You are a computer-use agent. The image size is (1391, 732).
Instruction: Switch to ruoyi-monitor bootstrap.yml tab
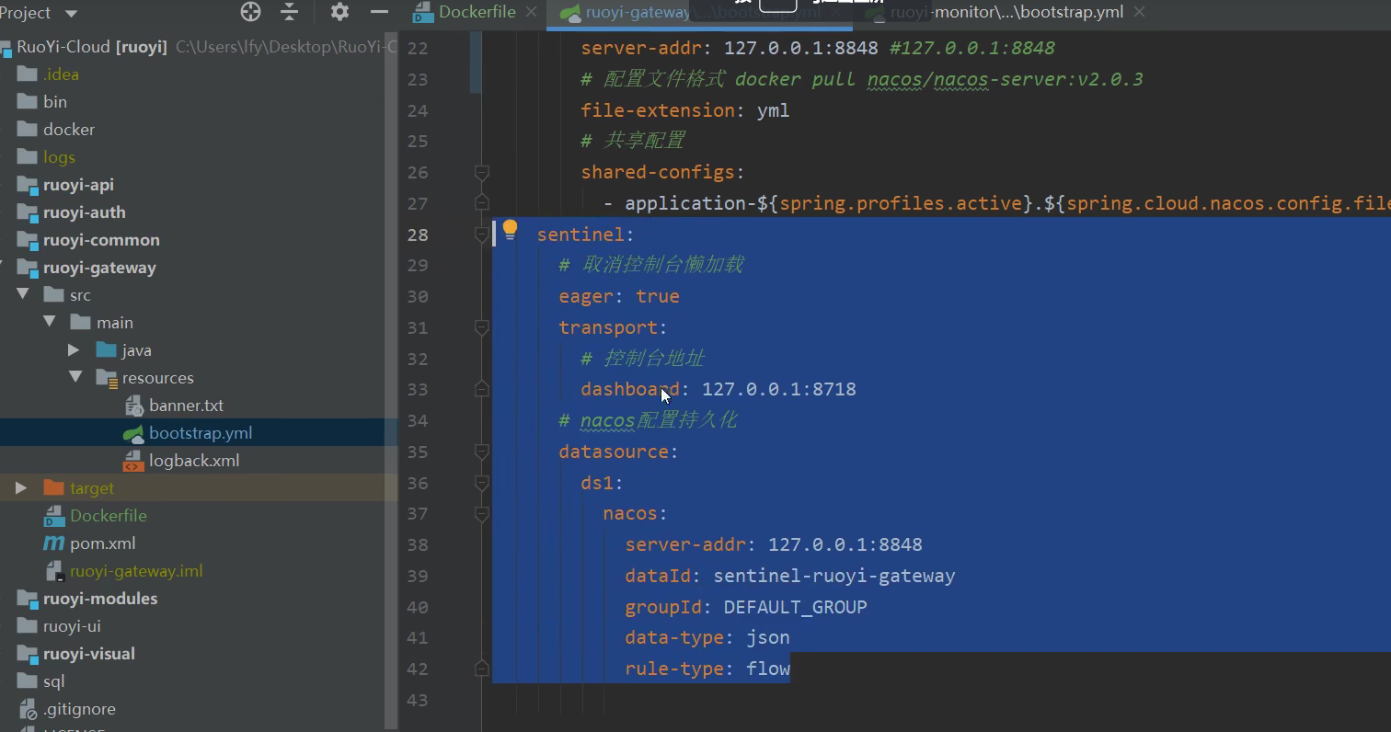coord(1006,12)
